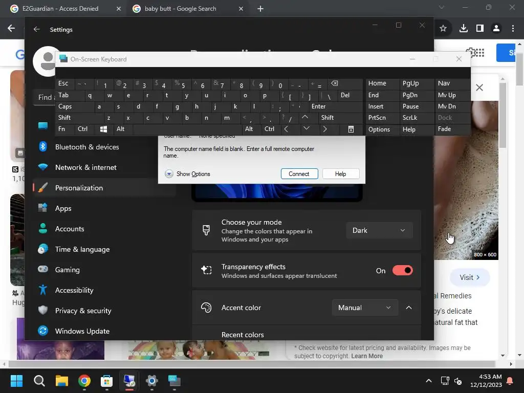This screenshot has width=524, height=393.
Task: Select Bluetooth & devices in Settings
Action: coord(104,147)
